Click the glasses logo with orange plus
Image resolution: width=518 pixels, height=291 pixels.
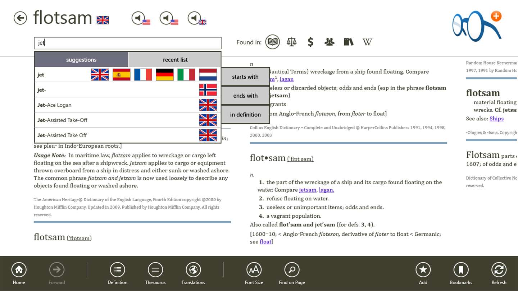click(x=477, y=26)
